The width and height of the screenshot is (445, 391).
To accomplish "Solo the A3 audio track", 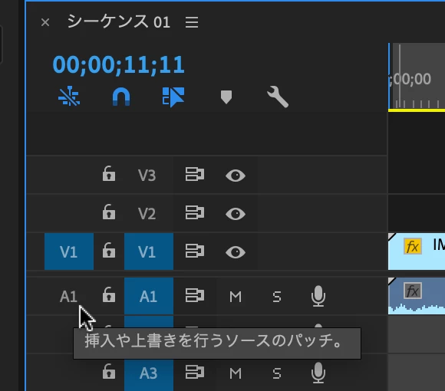I will (x=277, y=373).
